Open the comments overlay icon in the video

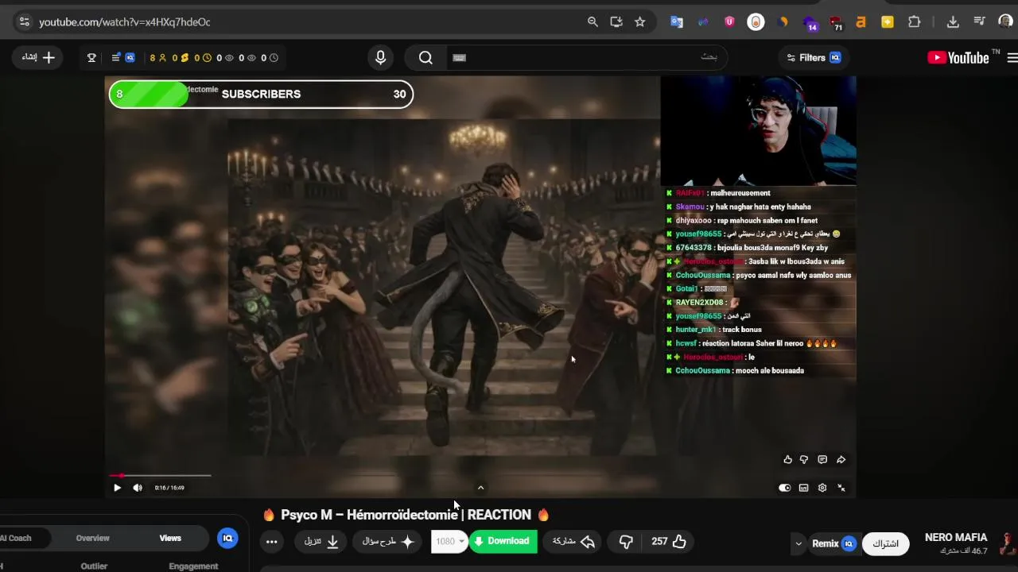click(x=822, y=459)
